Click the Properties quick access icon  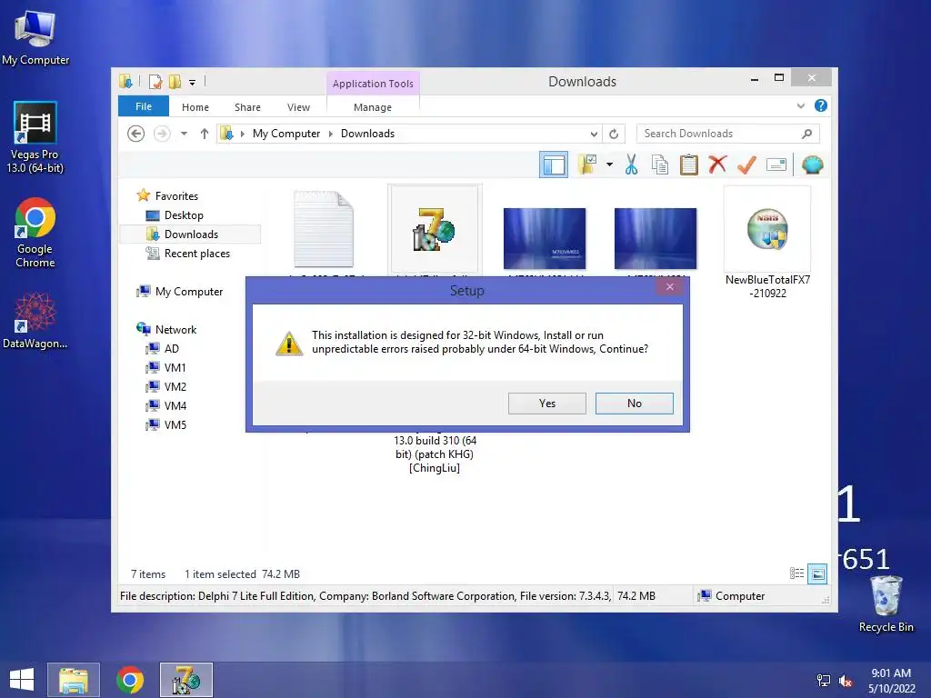coord(155,82)
